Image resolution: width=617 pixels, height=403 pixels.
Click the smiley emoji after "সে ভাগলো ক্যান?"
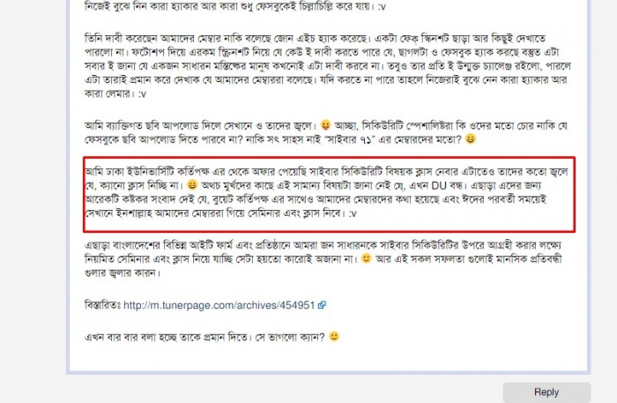click(x=334, y=337)
